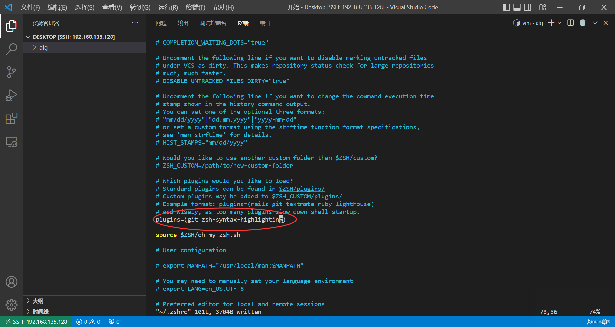The height and width of the screenshot is (327, 615).
Task: Open the Search view icon
Action: click(12, 49)
